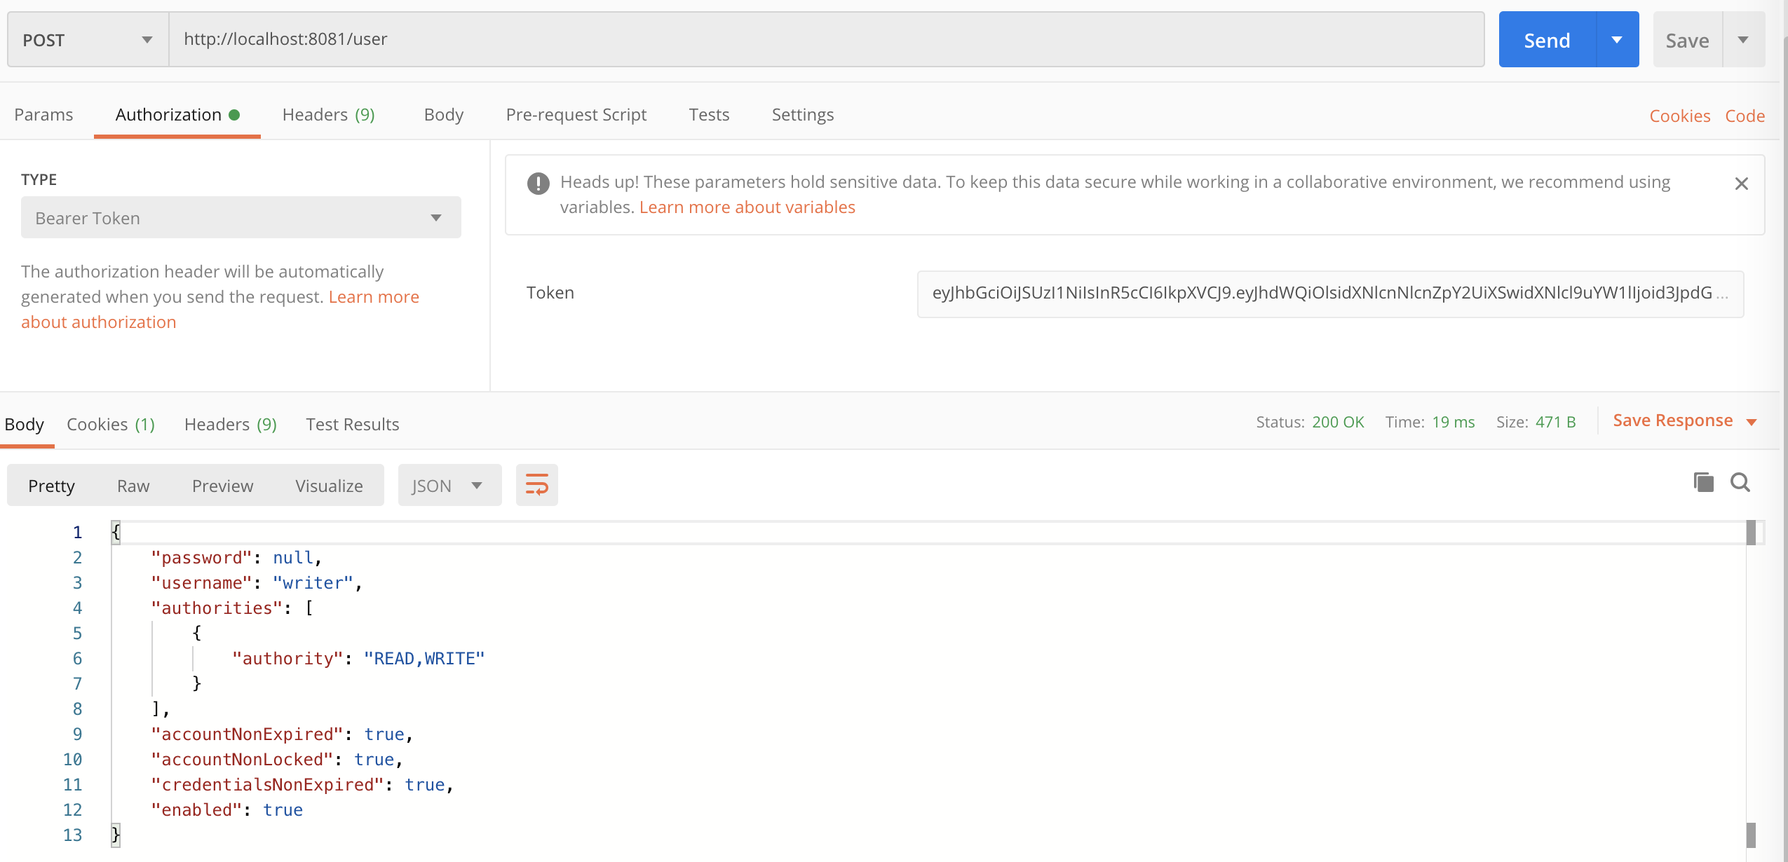
Task: Switch to Raw response view
Action: point(133,486)
